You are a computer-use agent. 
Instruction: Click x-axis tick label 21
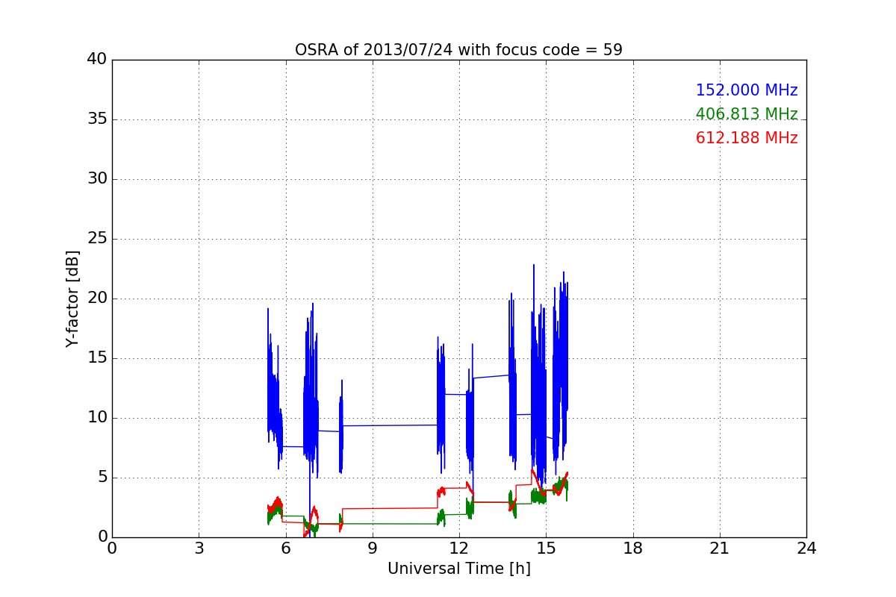tap(719, 548)
